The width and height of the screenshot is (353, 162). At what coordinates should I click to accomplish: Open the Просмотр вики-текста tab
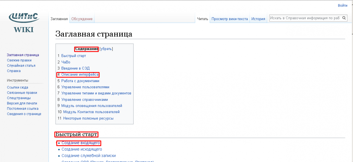point(229,19)
